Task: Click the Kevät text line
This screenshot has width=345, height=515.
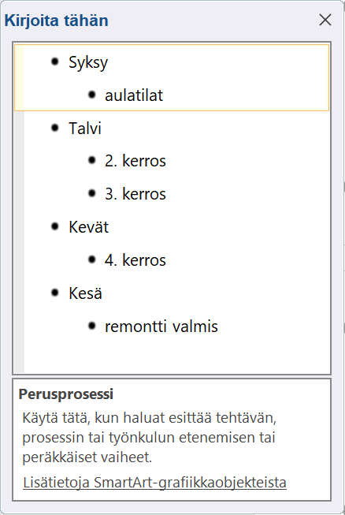Action: coord(88,227)
